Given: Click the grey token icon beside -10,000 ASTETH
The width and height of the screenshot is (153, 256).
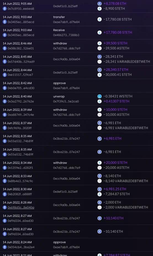Looking at the screenshot, I should [x=100, y=115].
